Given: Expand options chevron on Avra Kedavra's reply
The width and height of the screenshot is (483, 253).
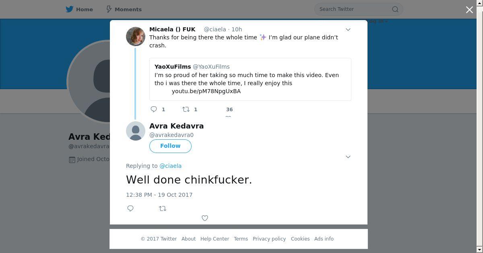Looking at the screenshot, I should [348, 157].
